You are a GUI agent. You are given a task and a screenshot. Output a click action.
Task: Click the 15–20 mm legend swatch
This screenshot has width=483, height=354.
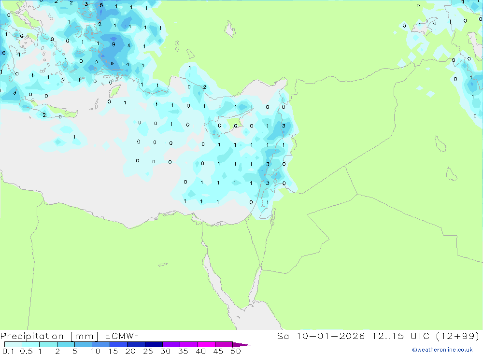(x=119, y=344)
